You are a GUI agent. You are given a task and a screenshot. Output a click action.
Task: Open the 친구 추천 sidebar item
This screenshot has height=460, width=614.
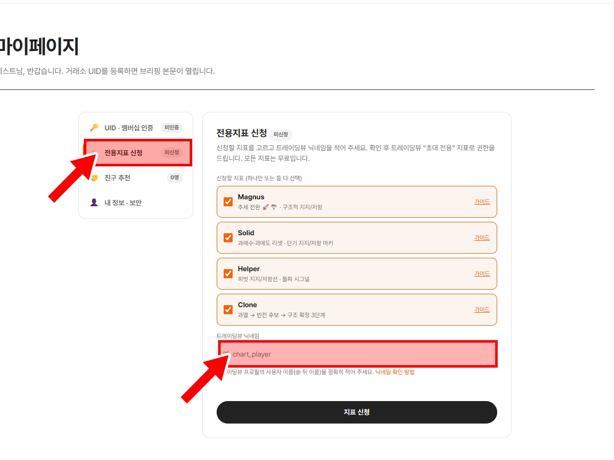[x=136, y=178]
